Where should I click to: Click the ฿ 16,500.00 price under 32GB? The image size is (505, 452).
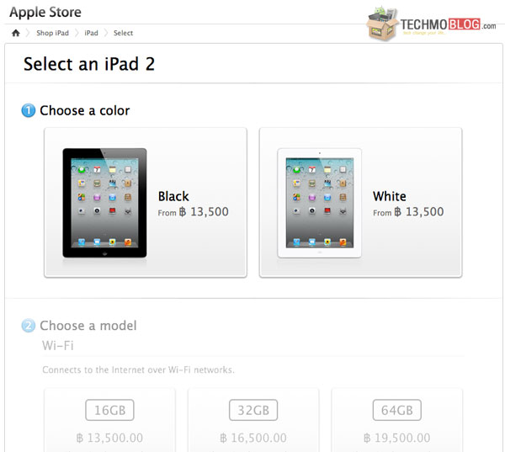[x=253, y=438]
